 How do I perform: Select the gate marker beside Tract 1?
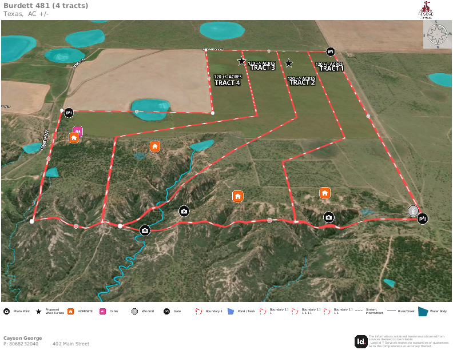(x=331, y=51)
